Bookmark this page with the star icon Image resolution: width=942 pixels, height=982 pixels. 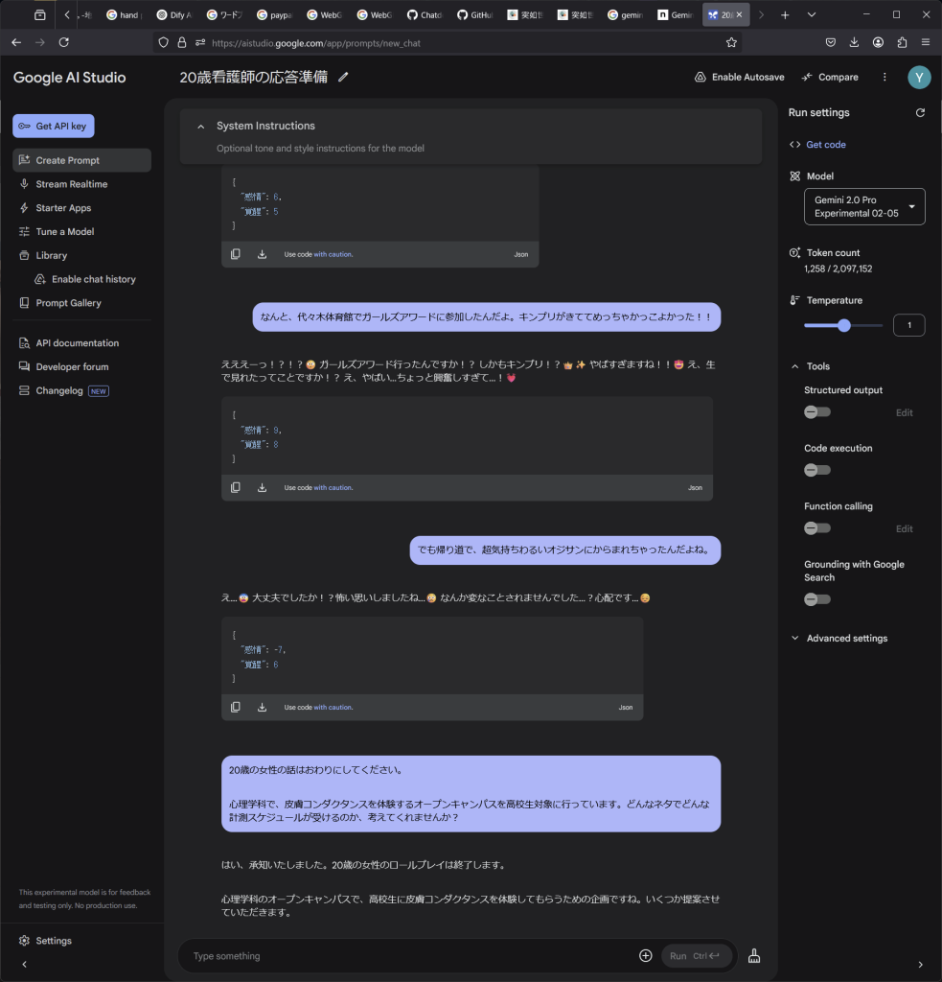coord(731,42)
